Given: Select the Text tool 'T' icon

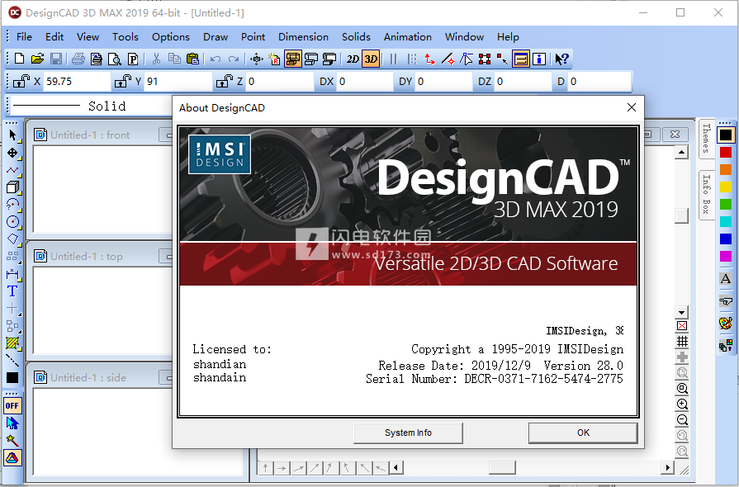Looking at the screenshot, I should point(12,291).
